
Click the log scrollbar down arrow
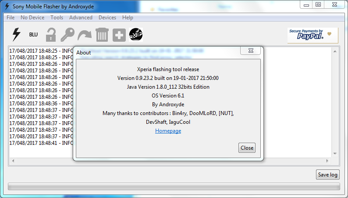[x=335, y=154]
